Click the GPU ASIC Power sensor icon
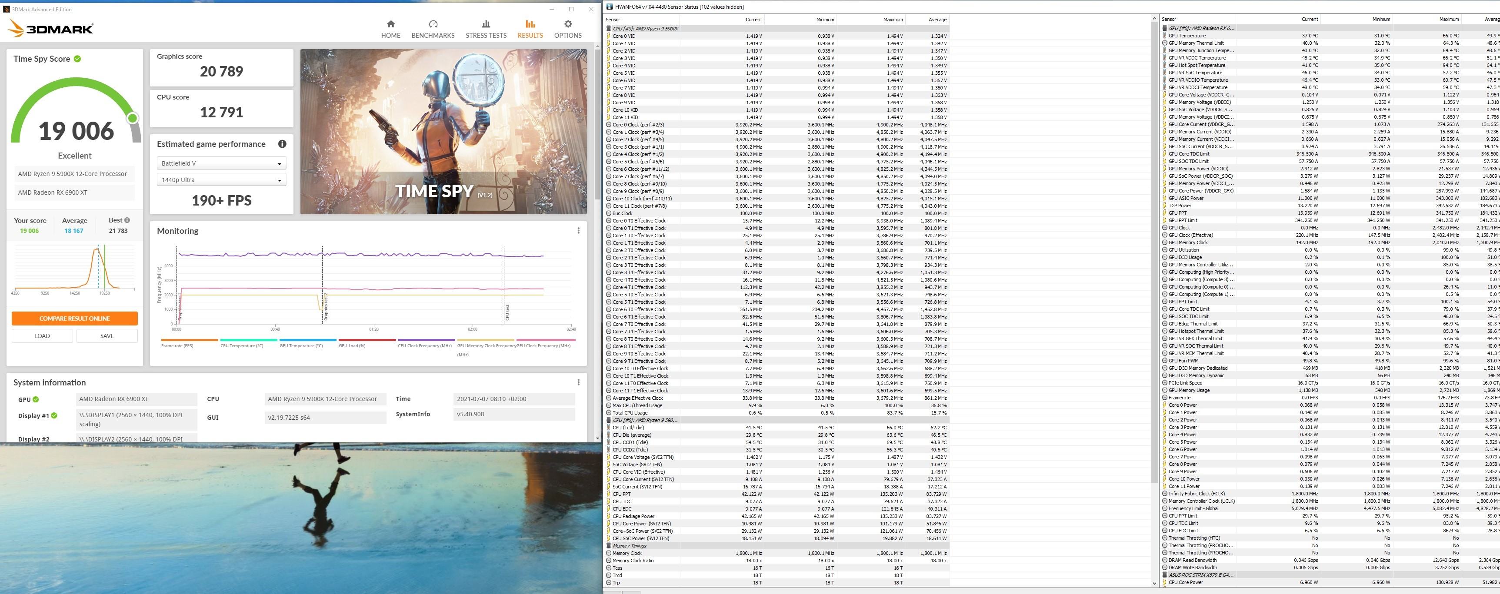1500x594 pixels. click(x=1165, y=199)
